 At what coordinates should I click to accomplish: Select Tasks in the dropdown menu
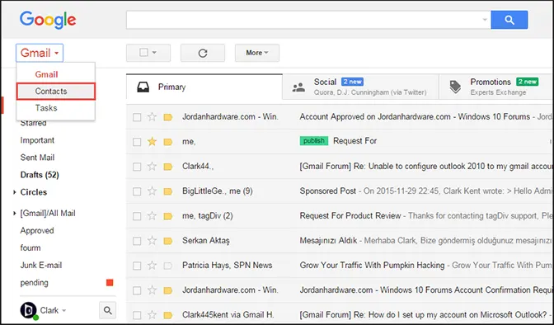pos(46,108)
